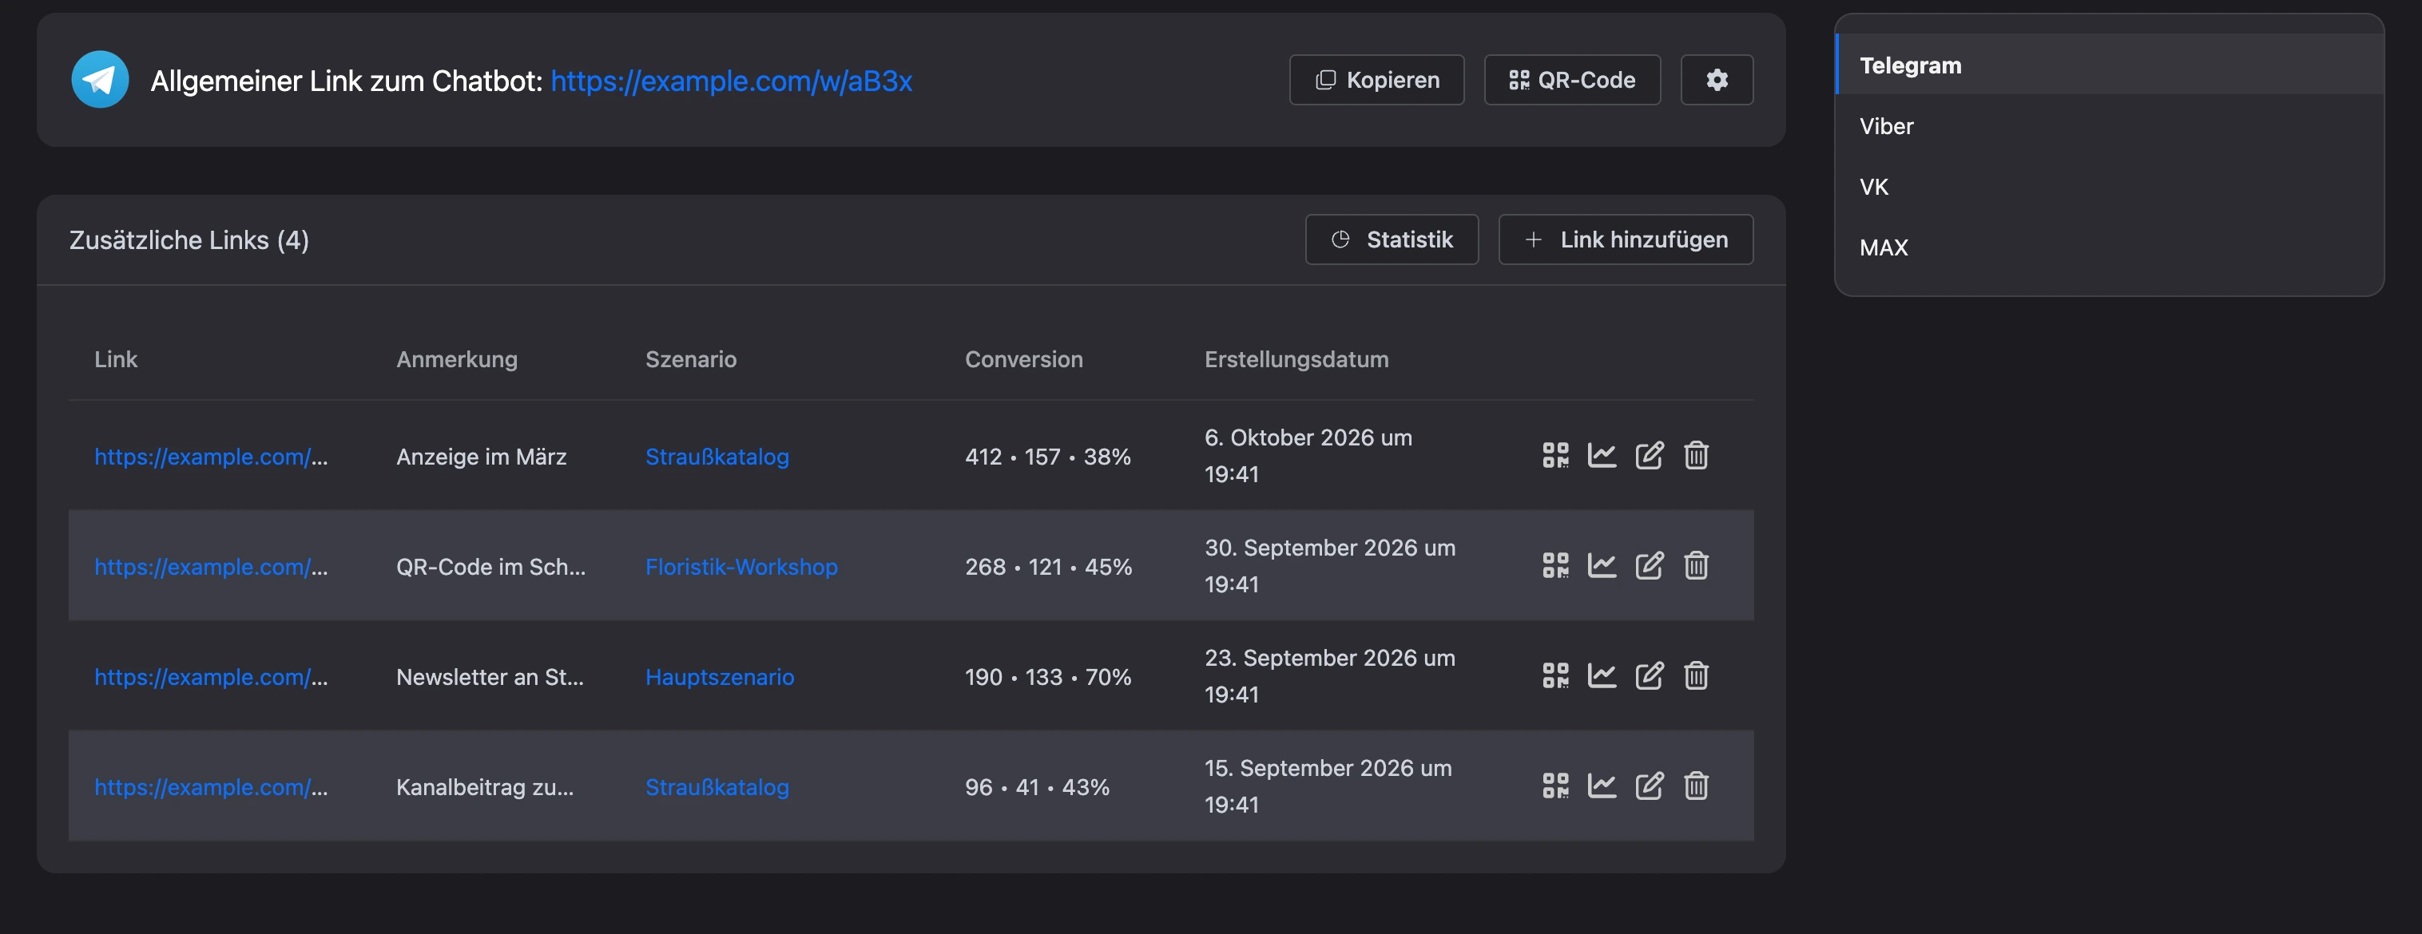Open Straußkatalog scenario in the 15. September row
Image resolution: width=2422 pixels, height=934 pixels.
coord(717,786)
